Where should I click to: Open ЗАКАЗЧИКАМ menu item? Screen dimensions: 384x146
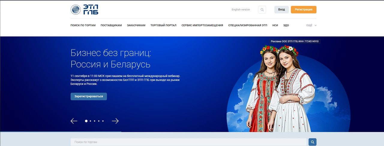(x=136, y=25)
